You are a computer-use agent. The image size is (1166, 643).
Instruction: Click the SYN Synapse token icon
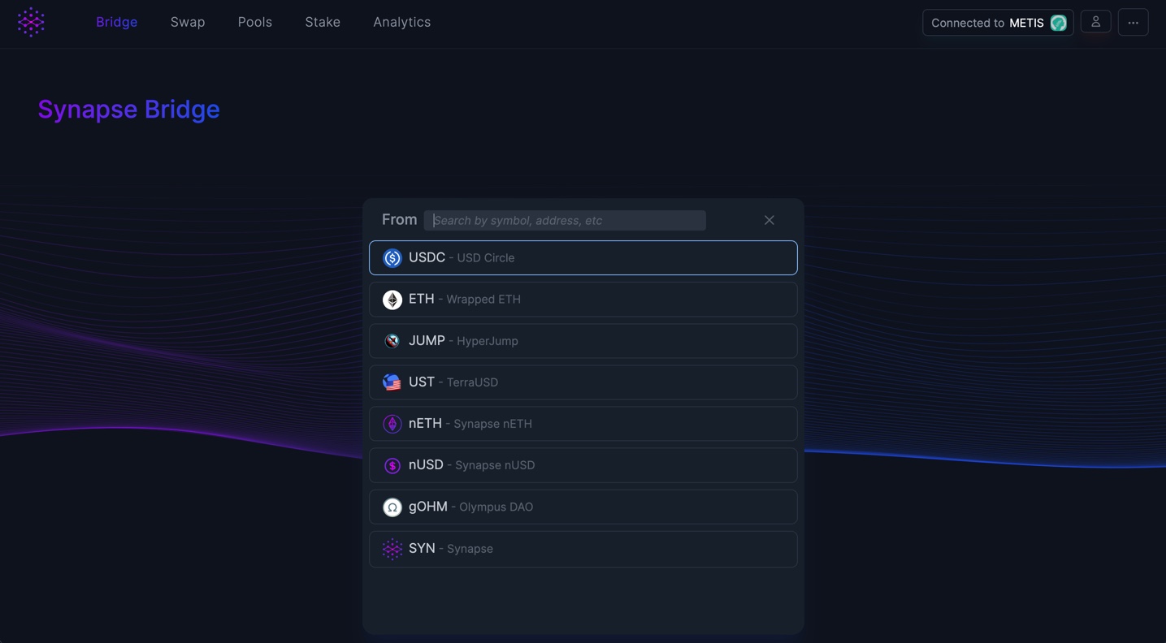tap(392, 549)
